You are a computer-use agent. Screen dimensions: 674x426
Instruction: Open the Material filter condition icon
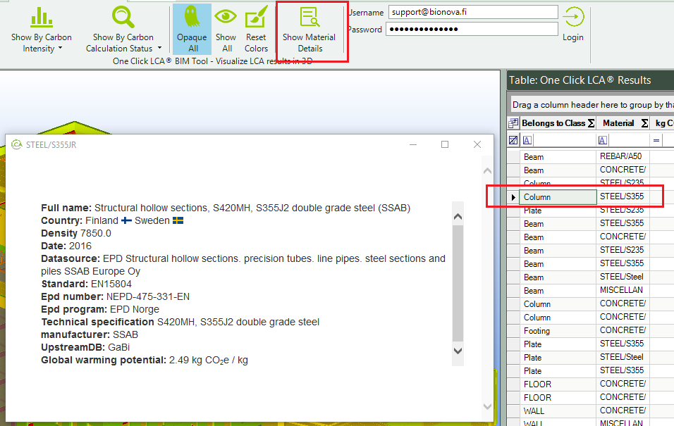pos(603,140)
